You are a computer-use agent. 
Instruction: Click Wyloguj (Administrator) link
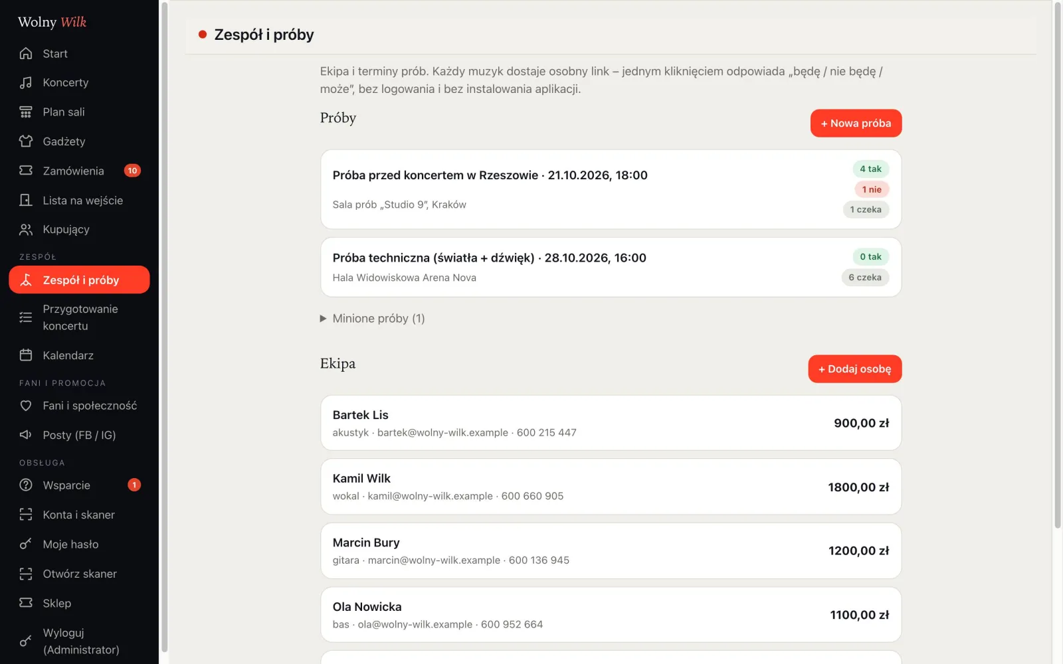point(79,641)
